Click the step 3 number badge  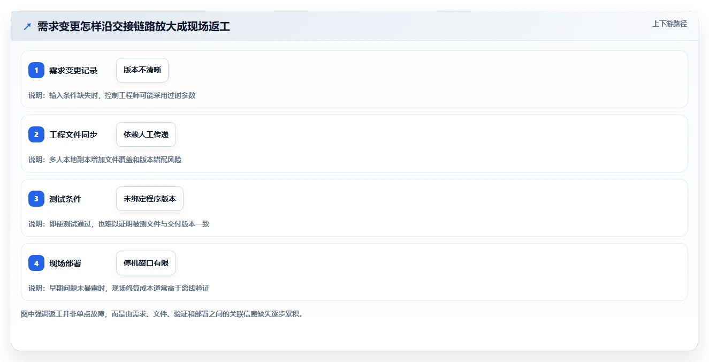point(36,199)
